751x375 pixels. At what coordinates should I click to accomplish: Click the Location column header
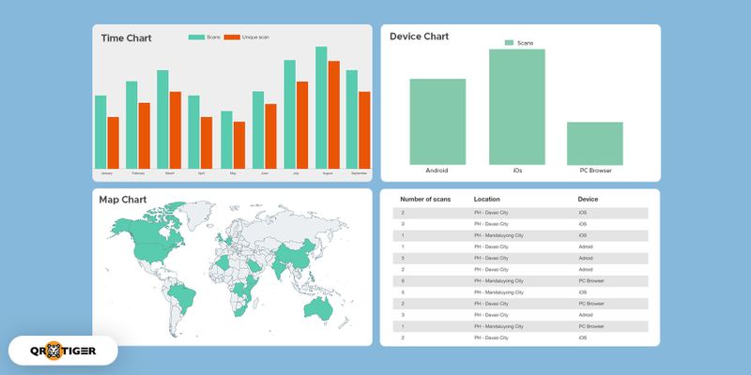[487, 200]
